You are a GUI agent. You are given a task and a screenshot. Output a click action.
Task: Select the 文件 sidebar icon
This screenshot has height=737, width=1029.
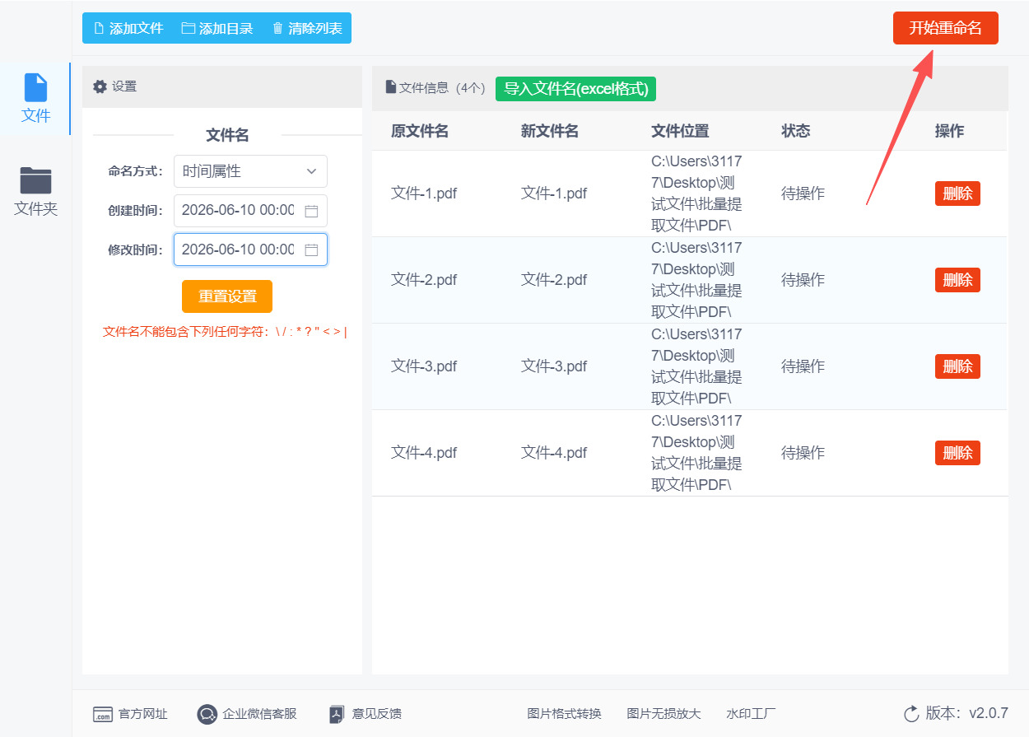point(36,87)
